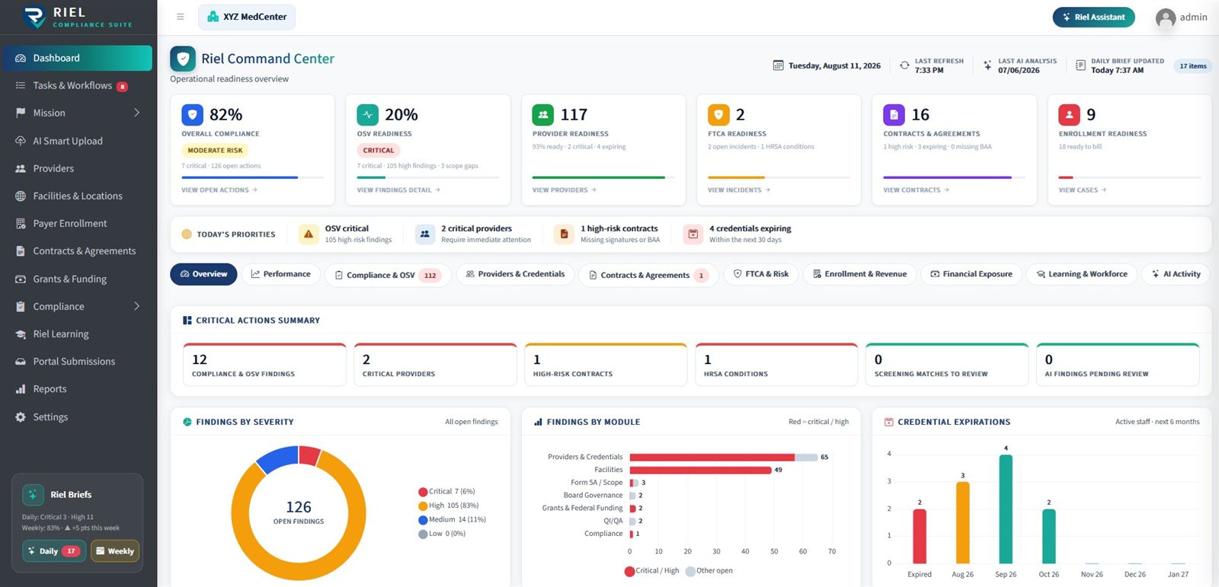Follow the View Contracts link
The image size is (1219, 587).
pyautogui.click(x=916, y=190)
